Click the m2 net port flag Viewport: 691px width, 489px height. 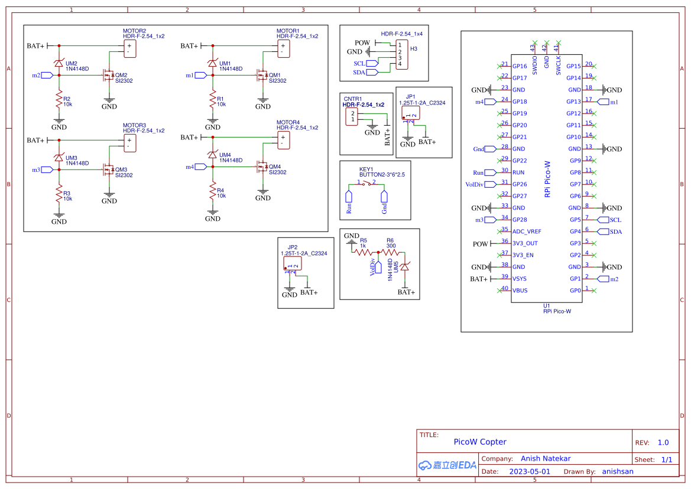point(47,75)
